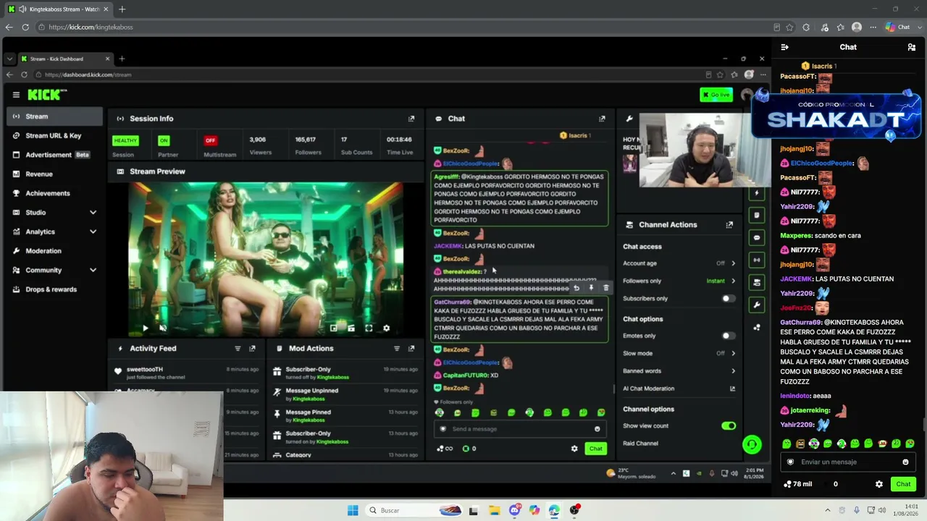927x521 pixels.
Task: Pop out the Channel Actions panel
Action: (x=729, y=225)
